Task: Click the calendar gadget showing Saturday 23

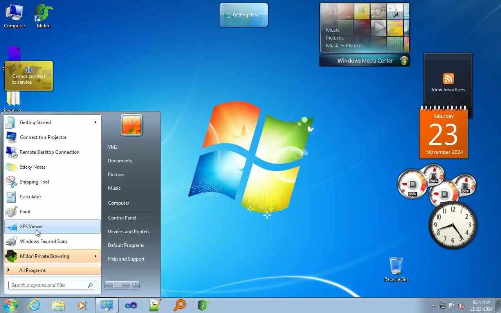Action: pos(443,133)
